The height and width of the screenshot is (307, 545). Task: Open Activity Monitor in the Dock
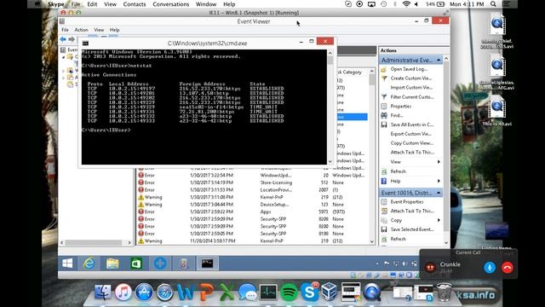click(x=268, y=292)
